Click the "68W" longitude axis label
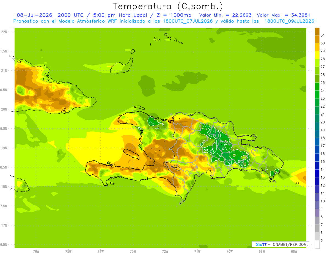 click(294, 251)
